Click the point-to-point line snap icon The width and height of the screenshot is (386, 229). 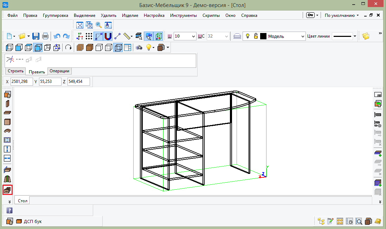pyautogui.click(x=117, y=36)
